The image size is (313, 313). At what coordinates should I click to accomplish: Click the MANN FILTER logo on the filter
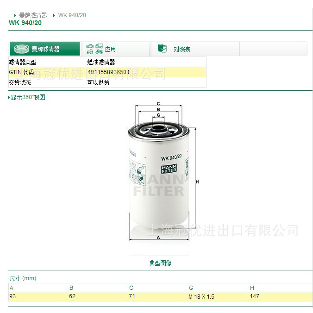click(x=169, y=169)
